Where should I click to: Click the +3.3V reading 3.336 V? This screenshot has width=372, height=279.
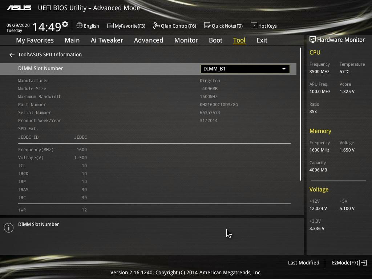pyautogui.click(x=317, y=229)
